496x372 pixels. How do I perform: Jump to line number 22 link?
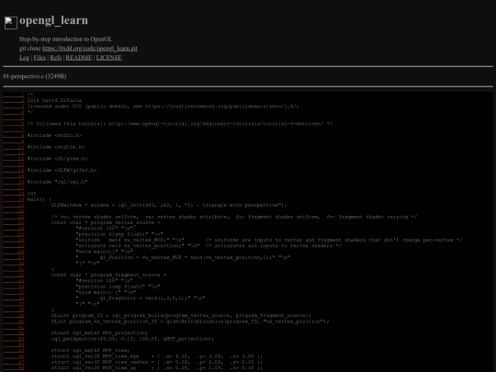[x=14, y=217]
